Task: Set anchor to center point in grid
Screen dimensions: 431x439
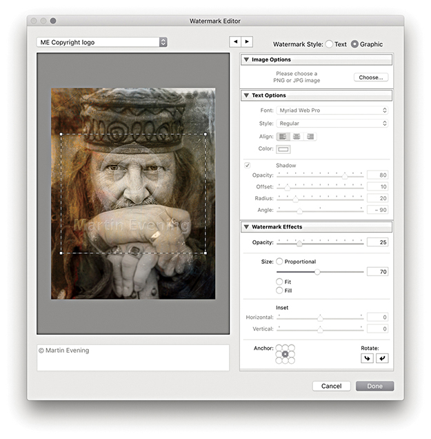Action: (x=285, y=354)
